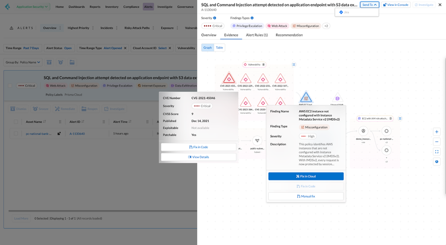Click the Dismiss button in alerts toolbar
The width and height of the screenshot is (446, 245).
pos(18,109)
